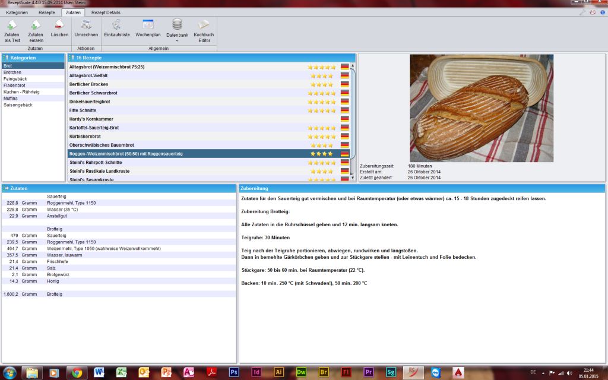Select the Kürbiskernbrot recipe
Screen dimensions: 608x380
[85, 137]
